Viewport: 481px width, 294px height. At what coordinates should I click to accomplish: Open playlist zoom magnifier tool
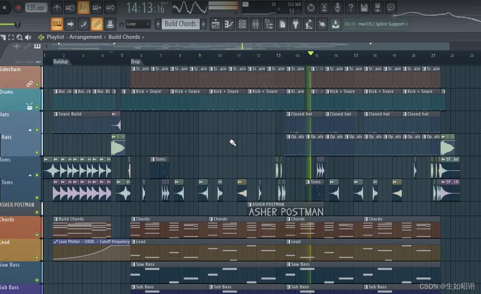[19, 37]
